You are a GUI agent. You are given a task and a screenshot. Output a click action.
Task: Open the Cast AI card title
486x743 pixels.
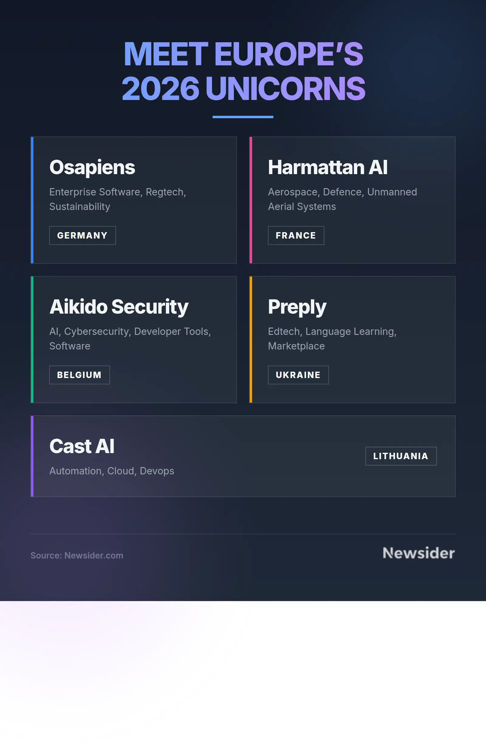click(82, 446)
